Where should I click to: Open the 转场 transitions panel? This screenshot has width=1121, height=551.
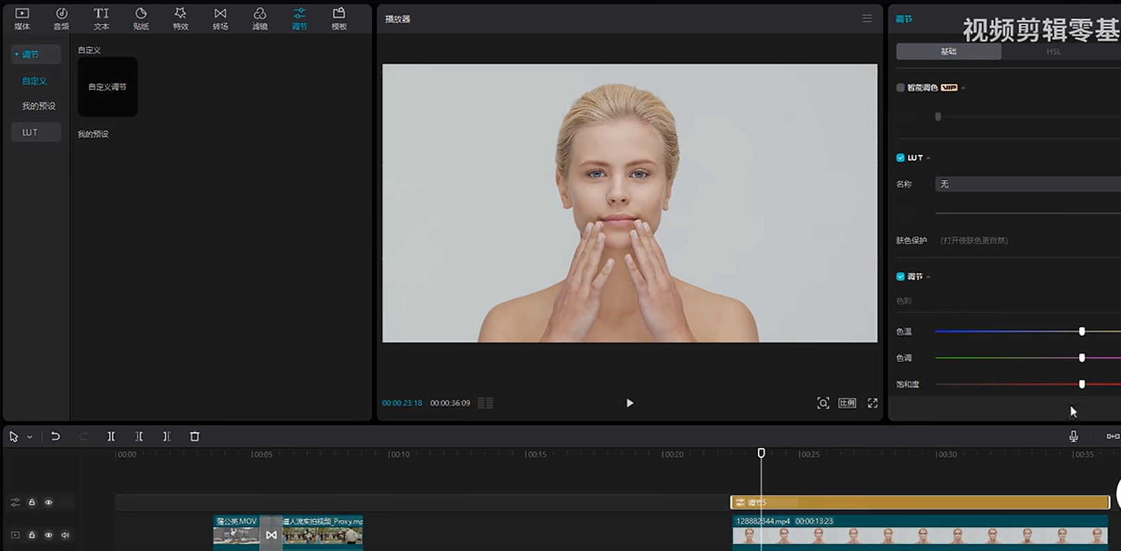pos(220,18)
